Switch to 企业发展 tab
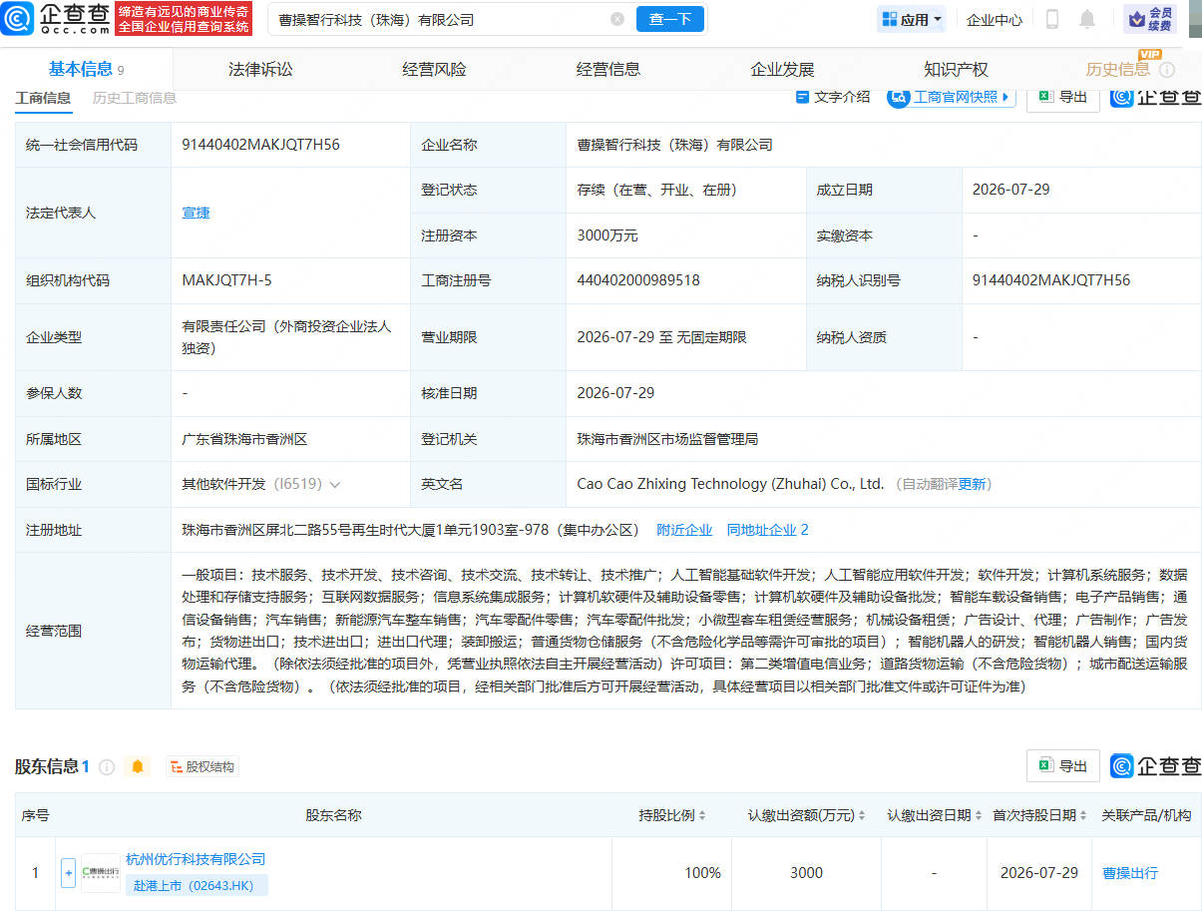 coord(782,69)
